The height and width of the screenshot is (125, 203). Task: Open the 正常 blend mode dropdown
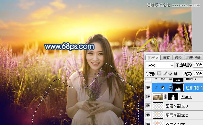click(x=160, y=65)
